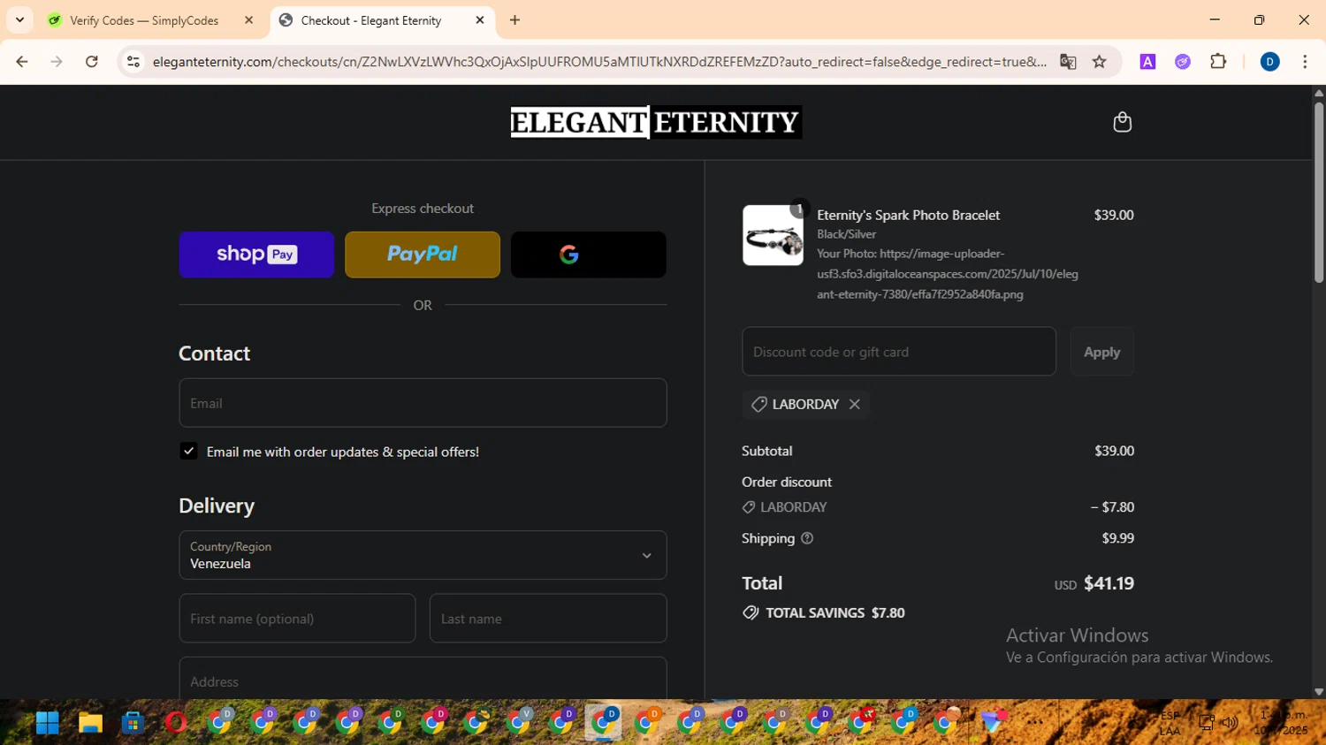The height and width of the screenshot is (745, 1326).
Task: Click the Address input field
Action: (423, 679)
